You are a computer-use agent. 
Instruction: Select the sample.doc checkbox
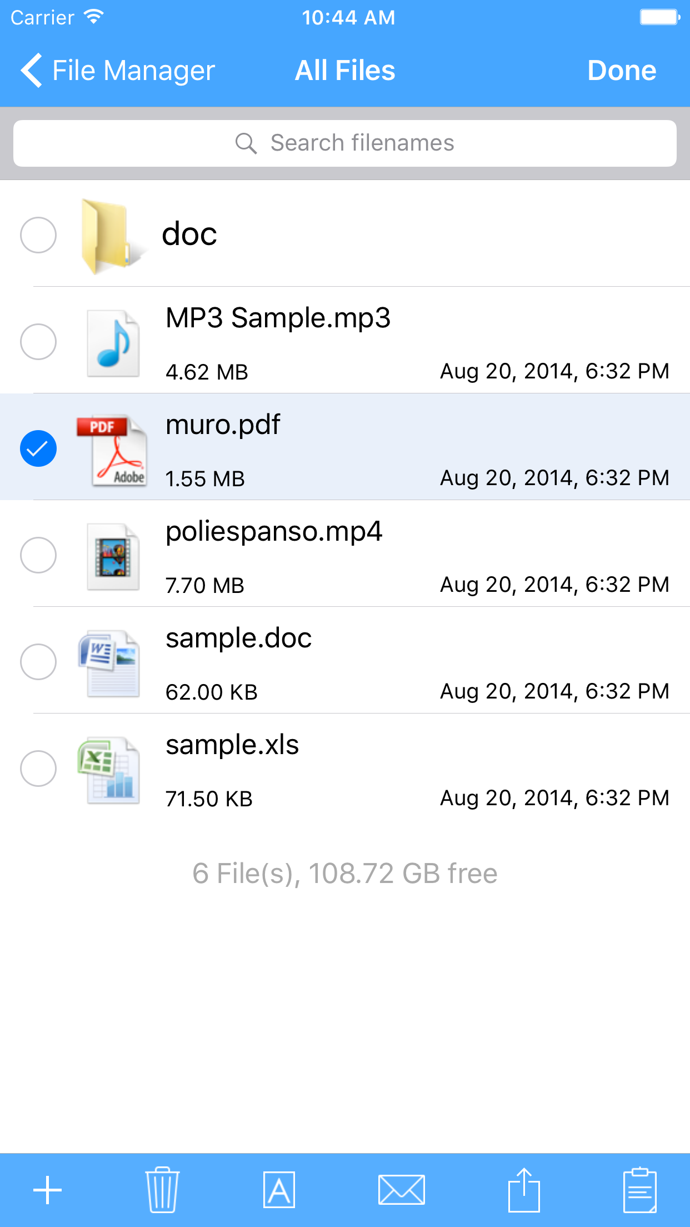(x=38, y=662)
